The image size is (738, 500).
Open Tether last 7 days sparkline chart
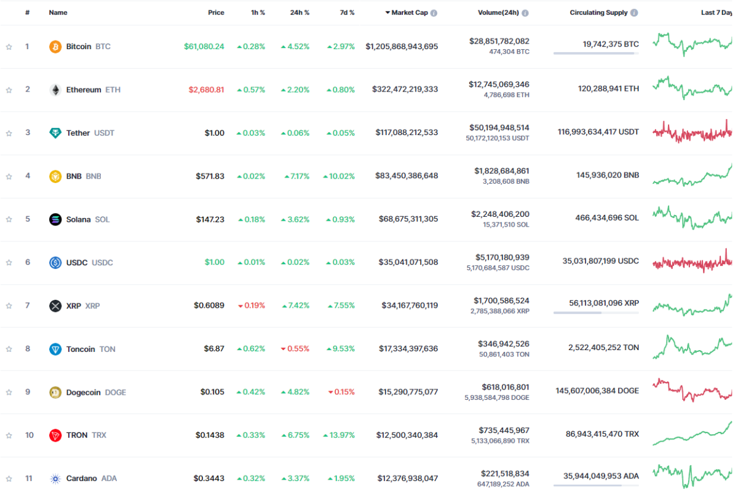pyautogui.click(x=692, y=131)
